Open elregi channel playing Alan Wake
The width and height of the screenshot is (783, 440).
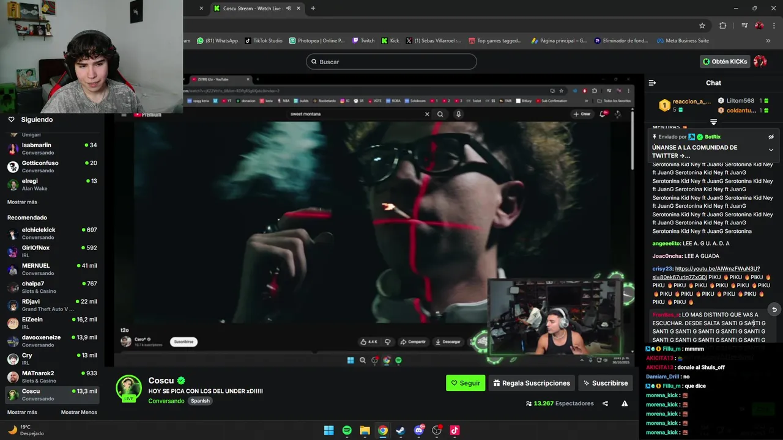click(52, 185)
